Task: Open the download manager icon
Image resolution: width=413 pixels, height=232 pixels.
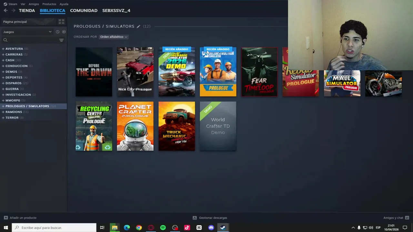Action: [x=195, y=217]
